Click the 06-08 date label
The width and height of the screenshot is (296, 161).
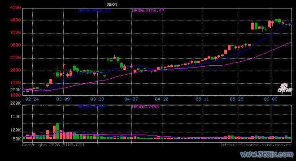click(x=271, y=99)
